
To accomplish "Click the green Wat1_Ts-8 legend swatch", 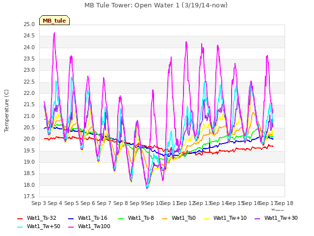I will [121, 218].
